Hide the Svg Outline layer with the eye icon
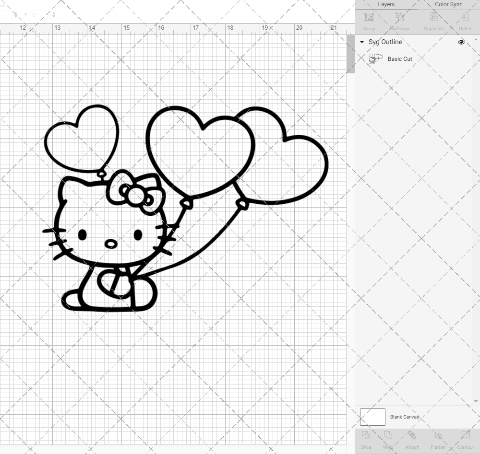 tap(461, 42)
